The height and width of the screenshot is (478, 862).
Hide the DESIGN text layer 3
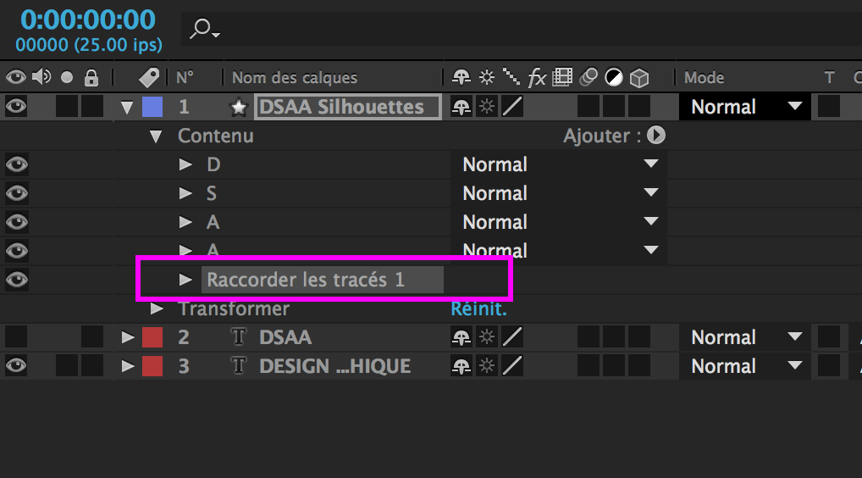pyautogui.click(x=16, y=366)
